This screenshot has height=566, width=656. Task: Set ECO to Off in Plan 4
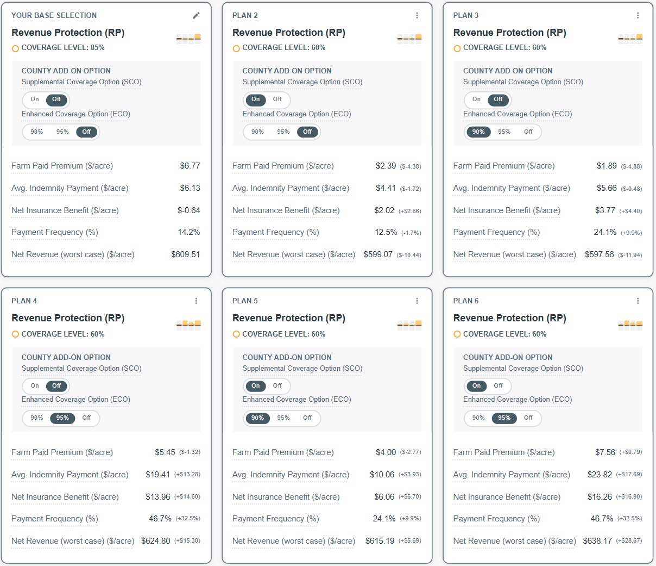click(x=86, y=418)
